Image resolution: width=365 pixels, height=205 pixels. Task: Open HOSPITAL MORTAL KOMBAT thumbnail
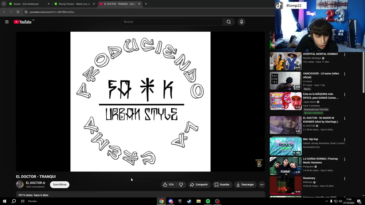pyautogui.click(x=285, y=61)
